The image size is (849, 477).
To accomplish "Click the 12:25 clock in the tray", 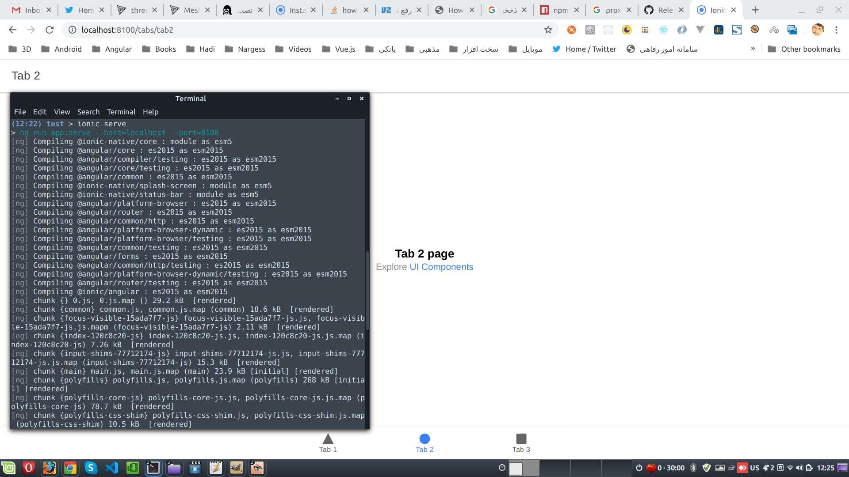I will [826, 468].
